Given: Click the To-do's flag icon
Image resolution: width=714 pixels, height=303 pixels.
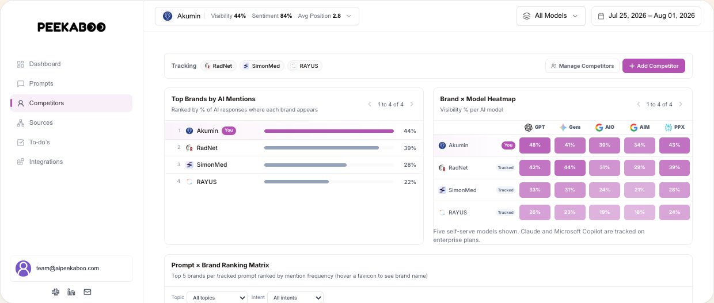Looking at the screenshot, I should pyautogui.click(x=21, y=142).
